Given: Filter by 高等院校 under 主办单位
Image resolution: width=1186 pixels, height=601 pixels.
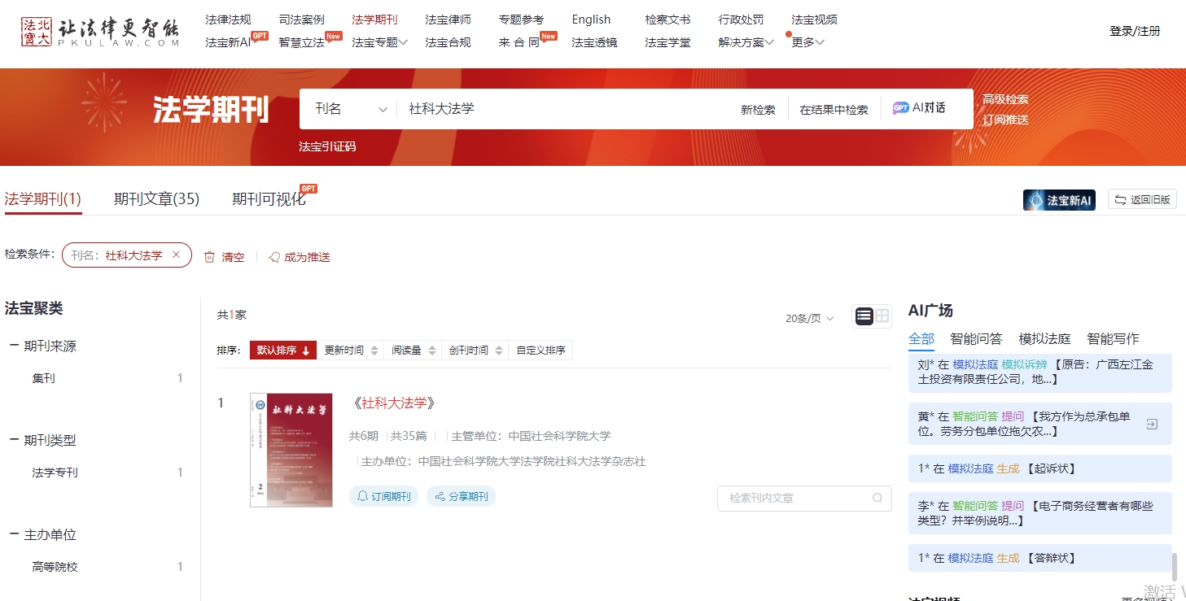Looking at the screenshot, I should point(55,567).
